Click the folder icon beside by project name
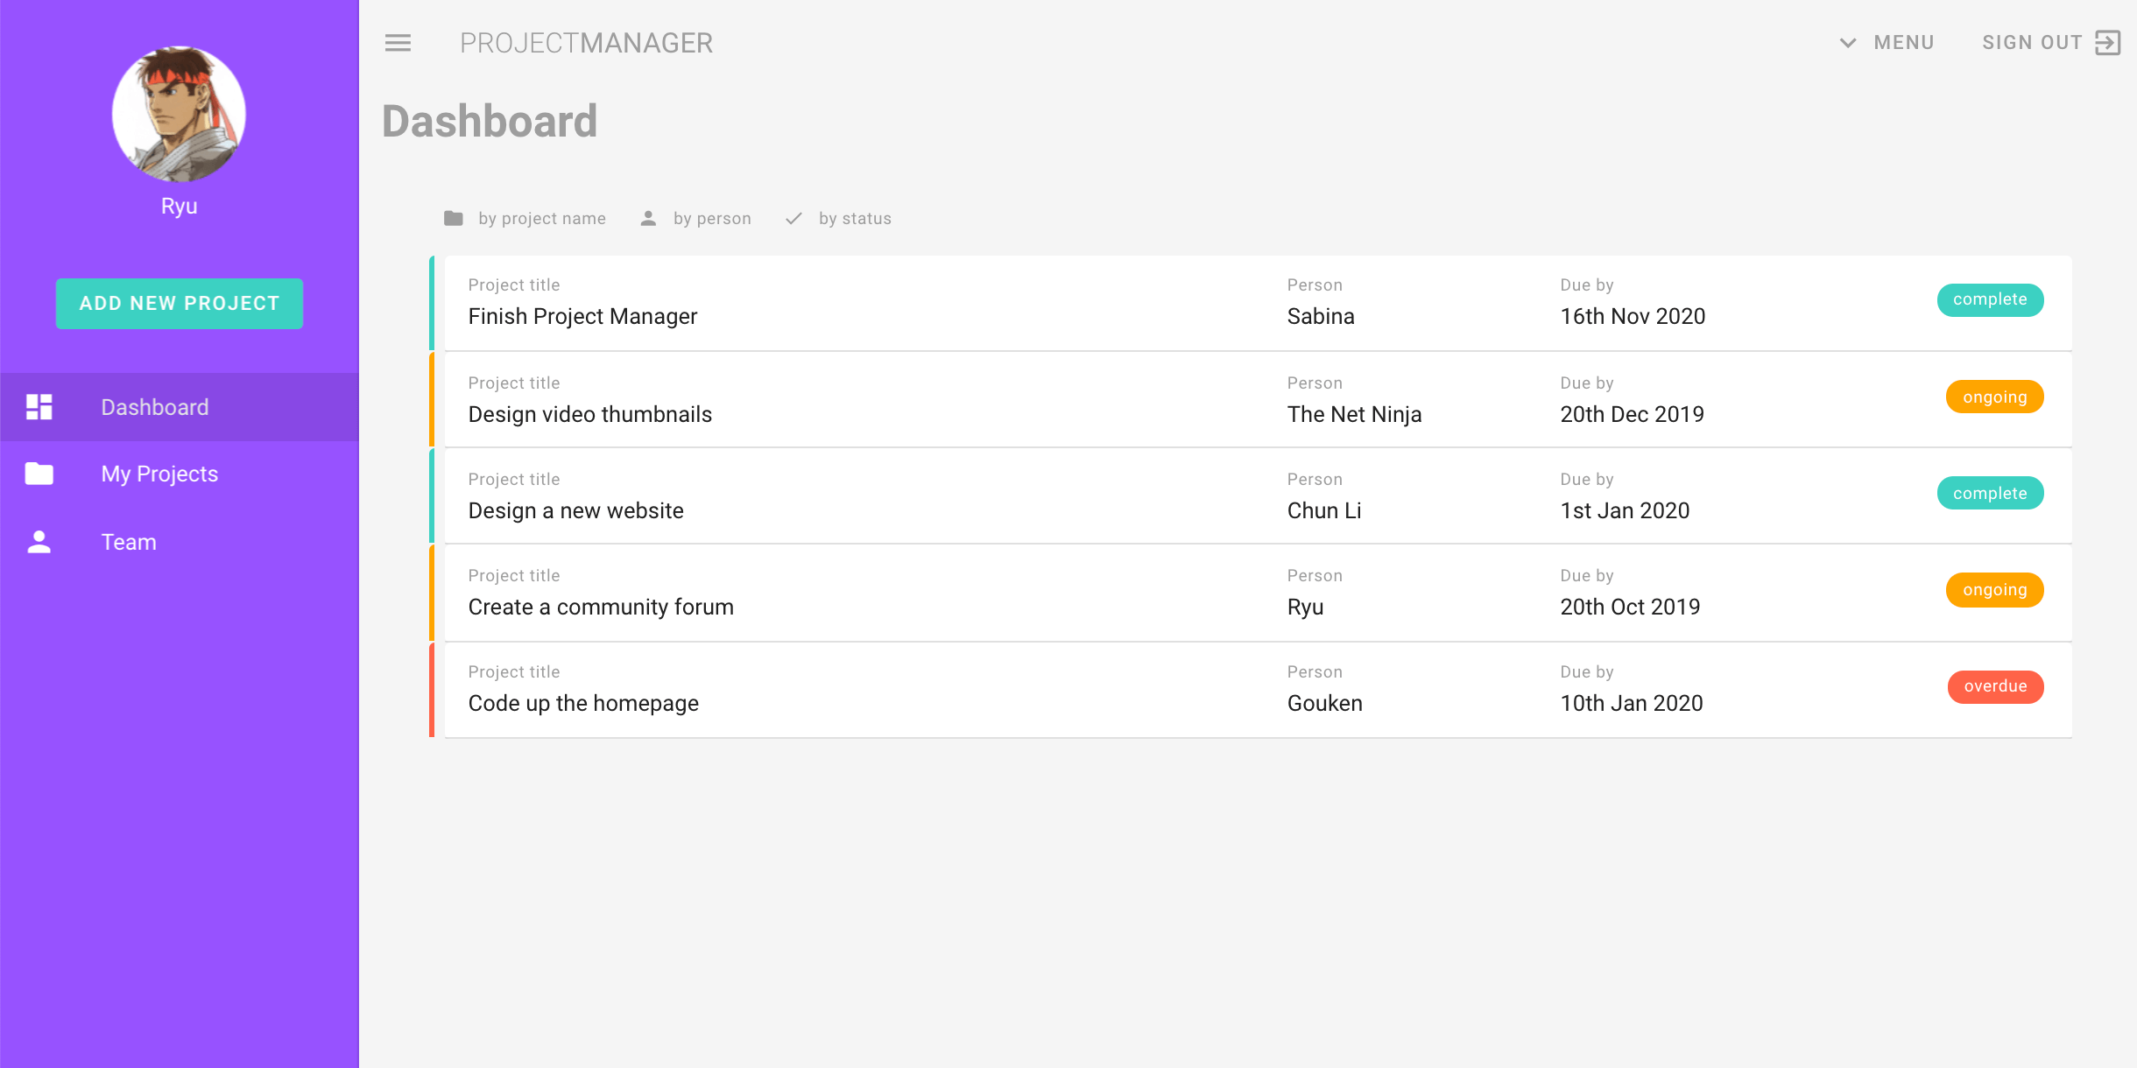 (453, 218)
